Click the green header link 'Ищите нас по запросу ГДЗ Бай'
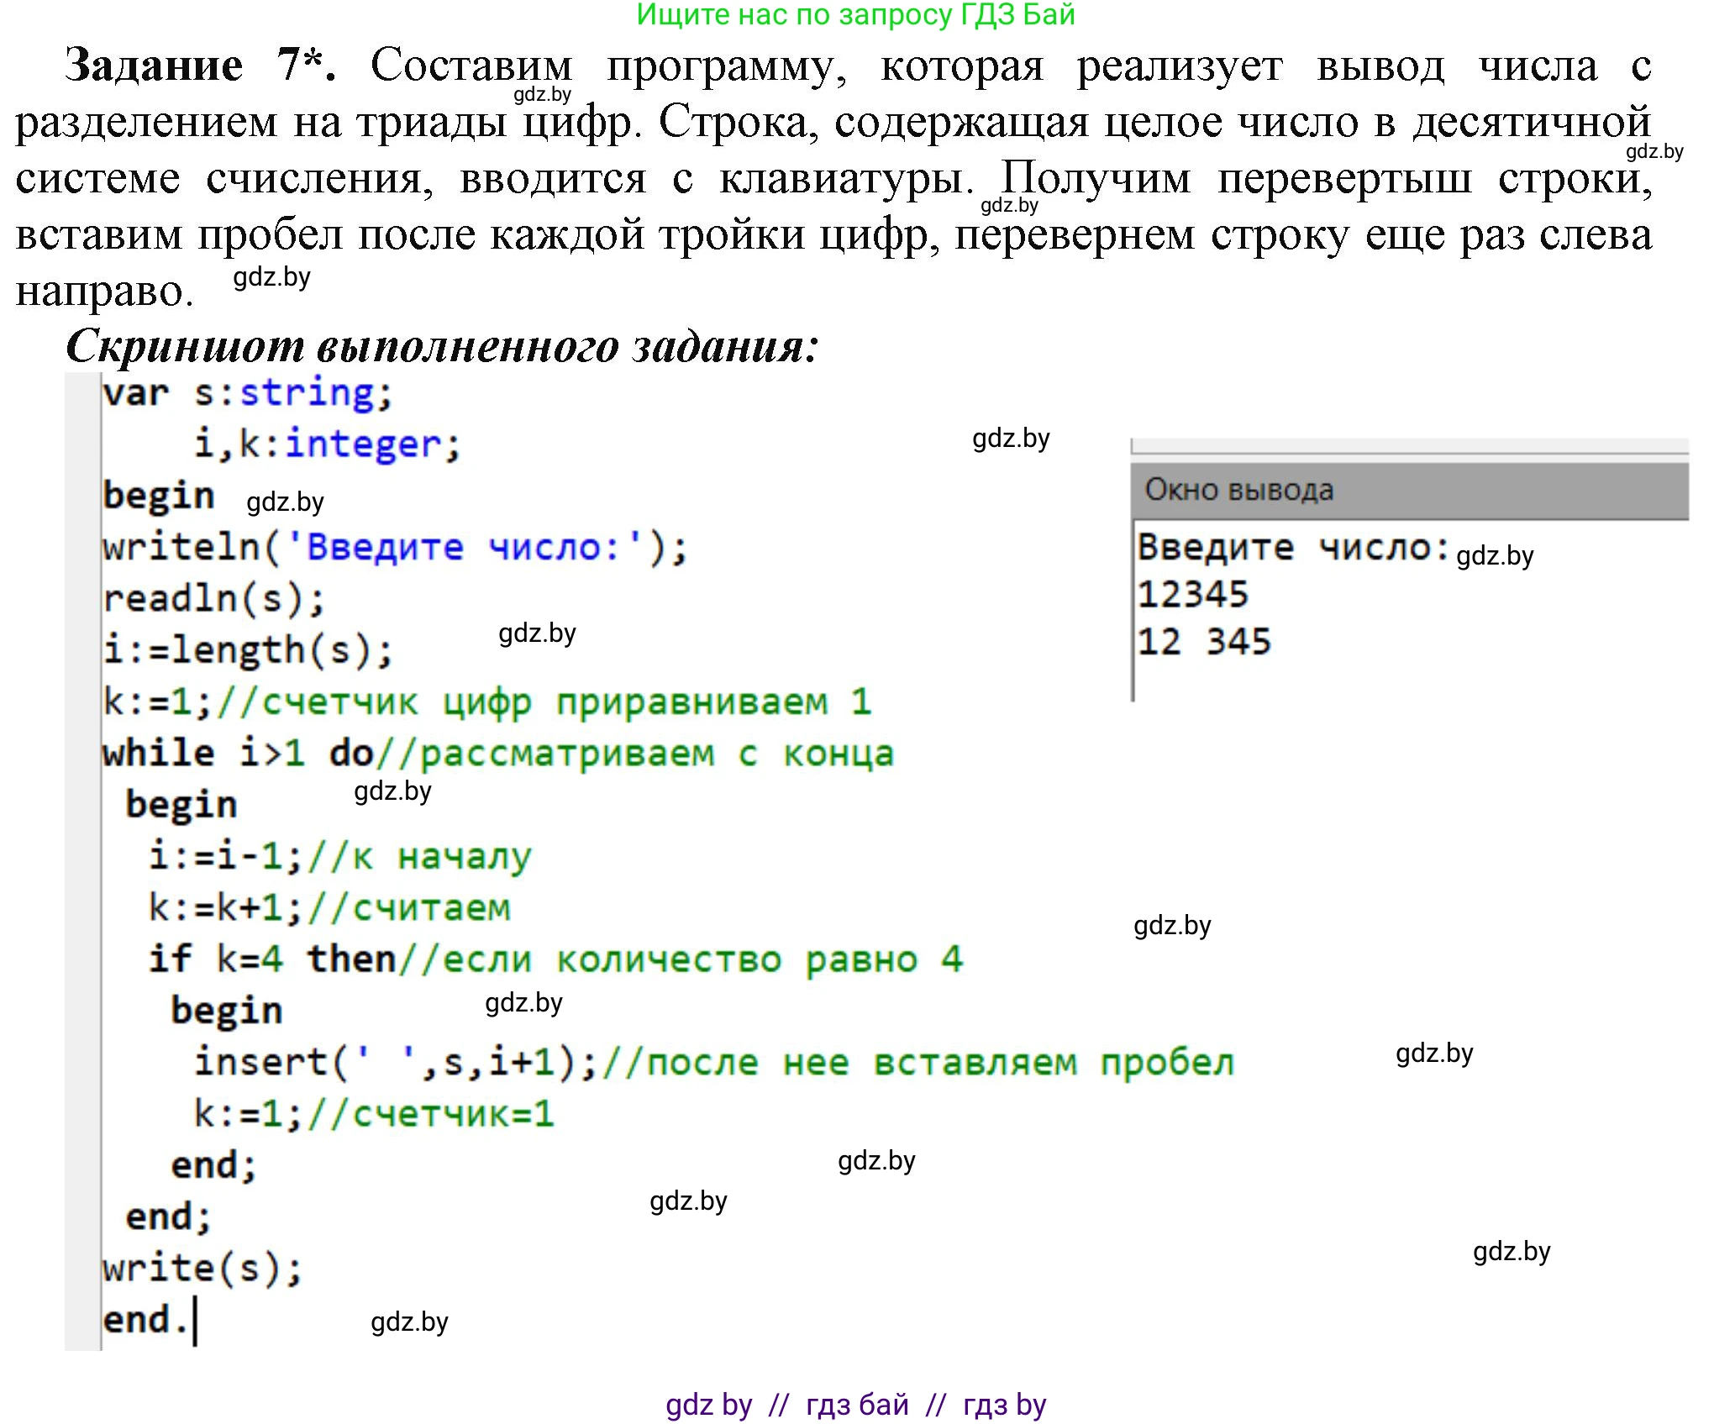The width and height of the screenshot is (1714, 1424). 855,17
